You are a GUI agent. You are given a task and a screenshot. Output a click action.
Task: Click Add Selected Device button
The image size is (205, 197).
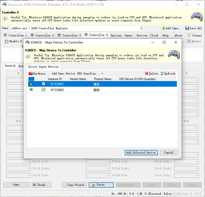(141, 153)
